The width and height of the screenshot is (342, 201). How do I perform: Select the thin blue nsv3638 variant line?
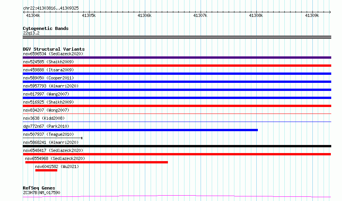click(x=177, y=122)
